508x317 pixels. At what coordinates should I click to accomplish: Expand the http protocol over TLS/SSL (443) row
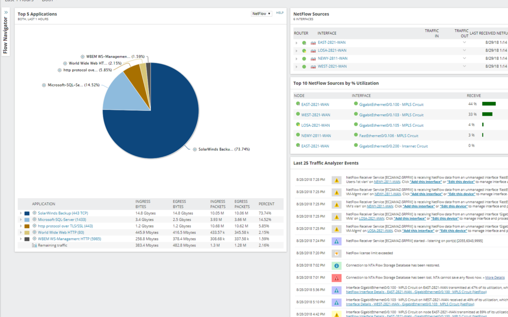[x=21, y=226]
